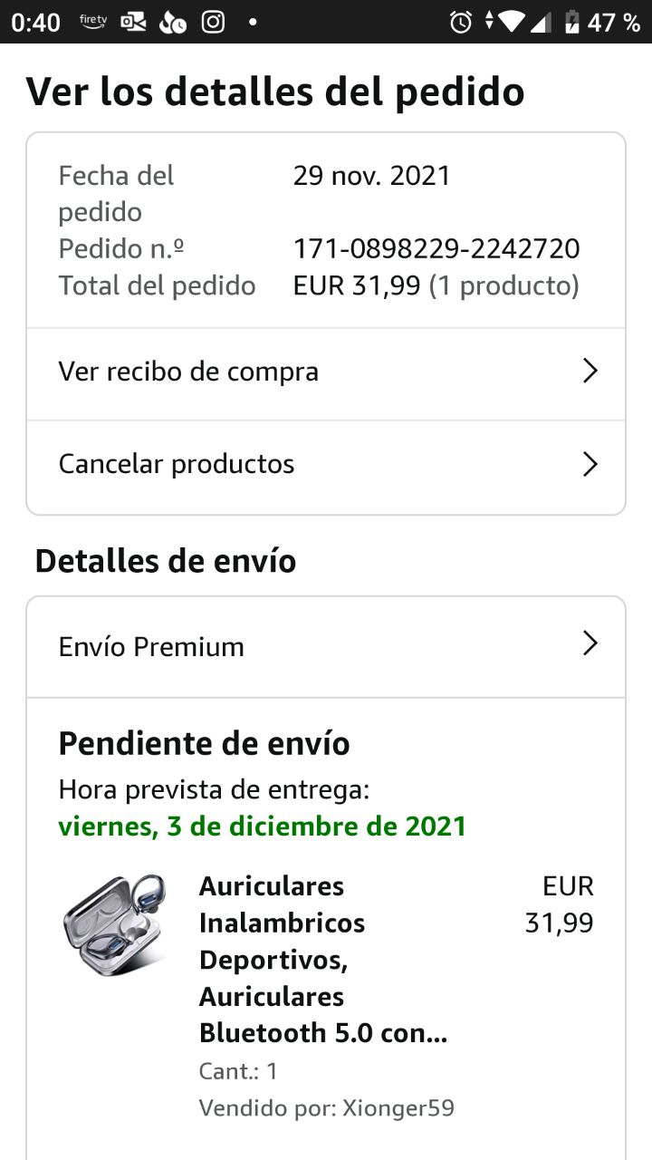Tap the clock time in status bar

pyautogui.click(x=36, y=23)
